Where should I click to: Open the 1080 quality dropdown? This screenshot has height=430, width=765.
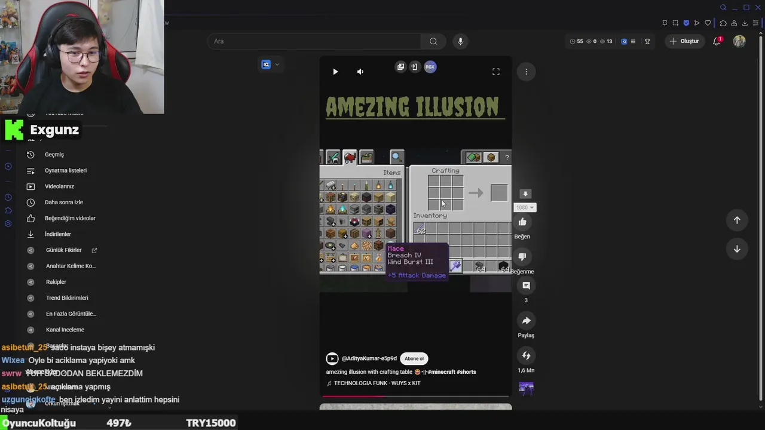tap(525, 207)
